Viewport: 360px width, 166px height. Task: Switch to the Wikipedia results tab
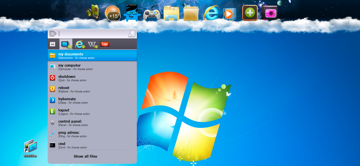click(93, 44)
